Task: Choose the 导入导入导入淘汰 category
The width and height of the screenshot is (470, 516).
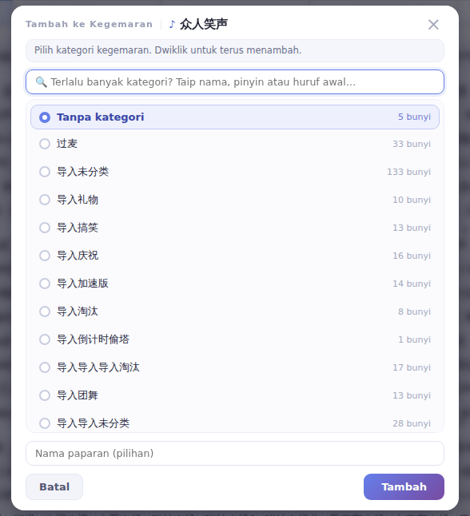Action: point(235,367)
